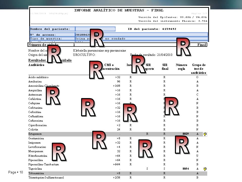Image resolution: width=242 pixels, height=182 pixels.
Task: Click test group letter O for Ácido nalidíxico
Action: pos(197,77)
